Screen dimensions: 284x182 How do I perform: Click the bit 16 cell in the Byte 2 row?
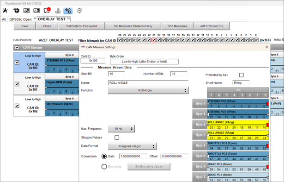point(265,127)
